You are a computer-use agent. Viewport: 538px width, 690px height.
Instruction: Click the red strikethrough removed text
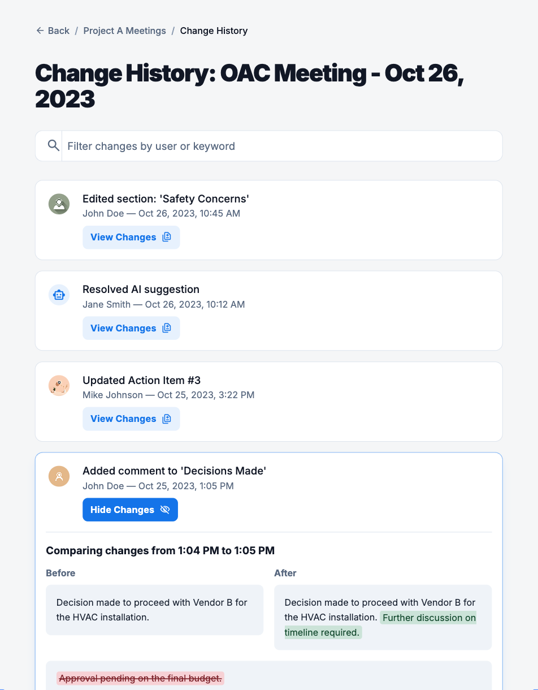(140, 678)
